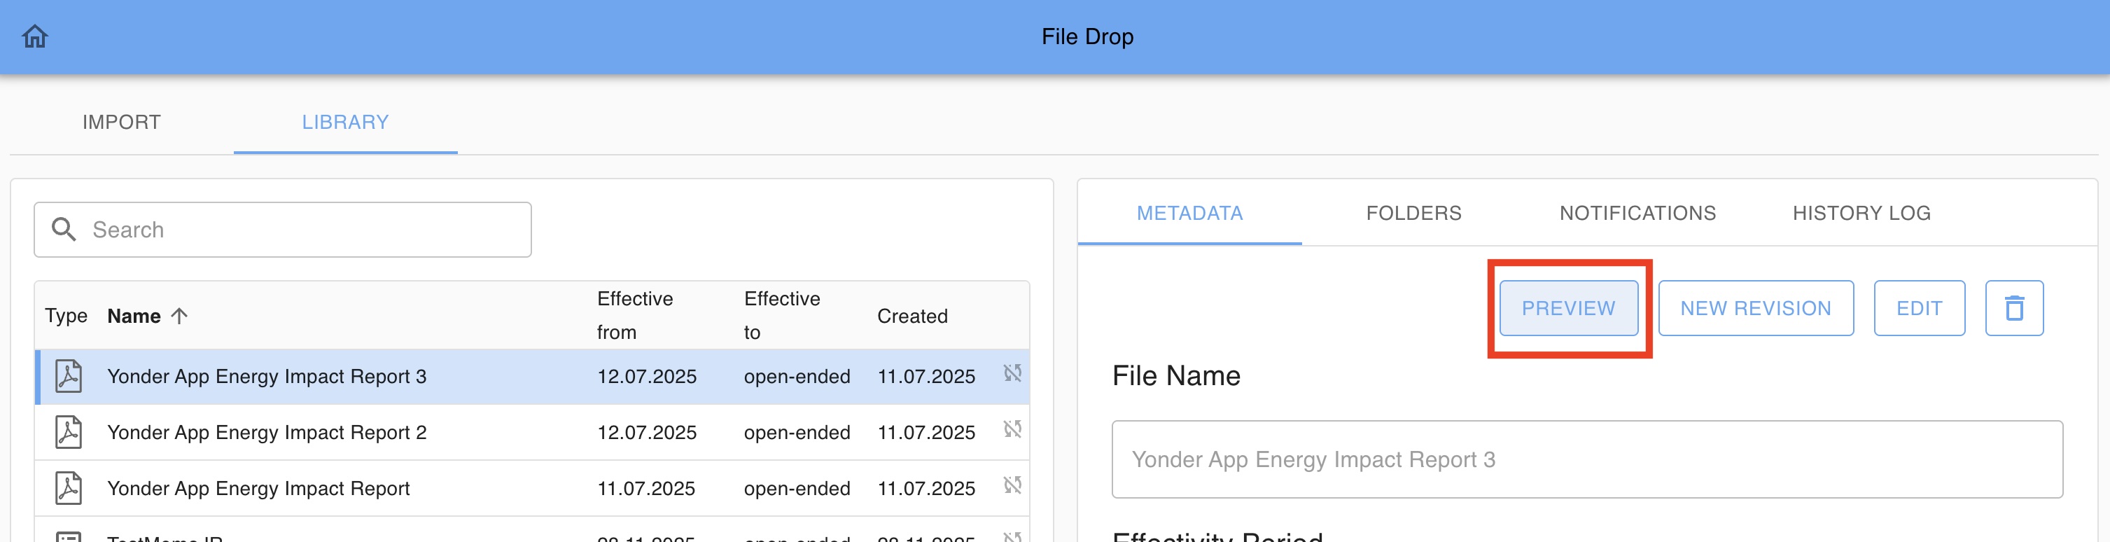
Task: Click PDF icon of Energy Impact Report 2
Action: [x=69, y=432]
